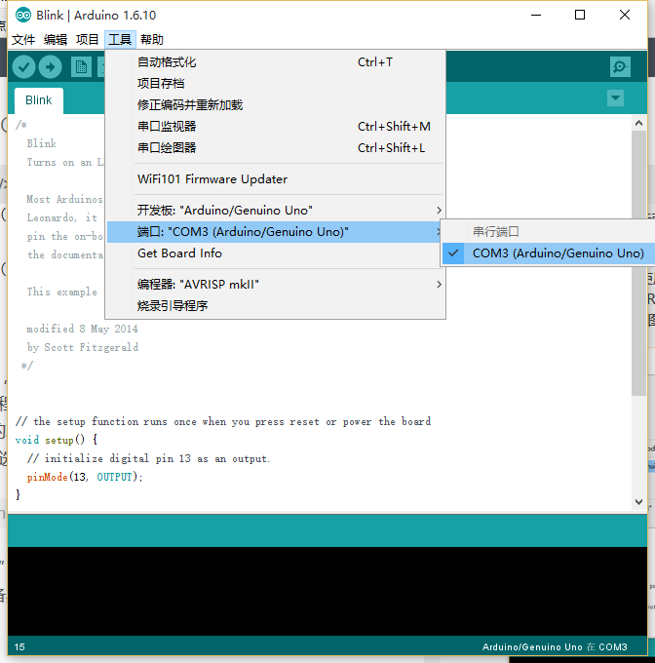The image size is (655, 663).
Task: Click editor scrollbar up arrow
Action: click(x=639, y=123)
